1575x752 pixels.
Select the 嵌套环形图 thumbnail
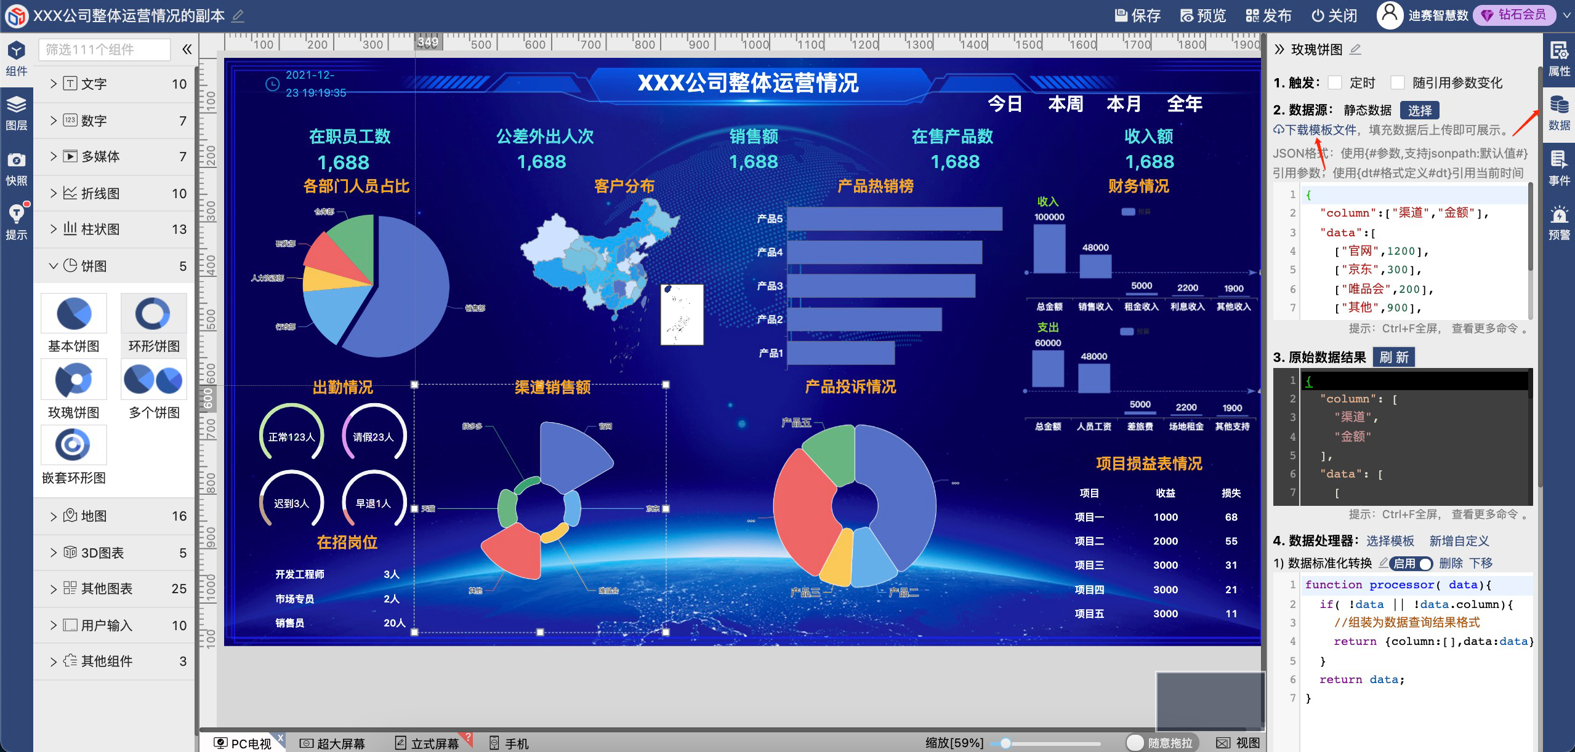tap(74, 445)
